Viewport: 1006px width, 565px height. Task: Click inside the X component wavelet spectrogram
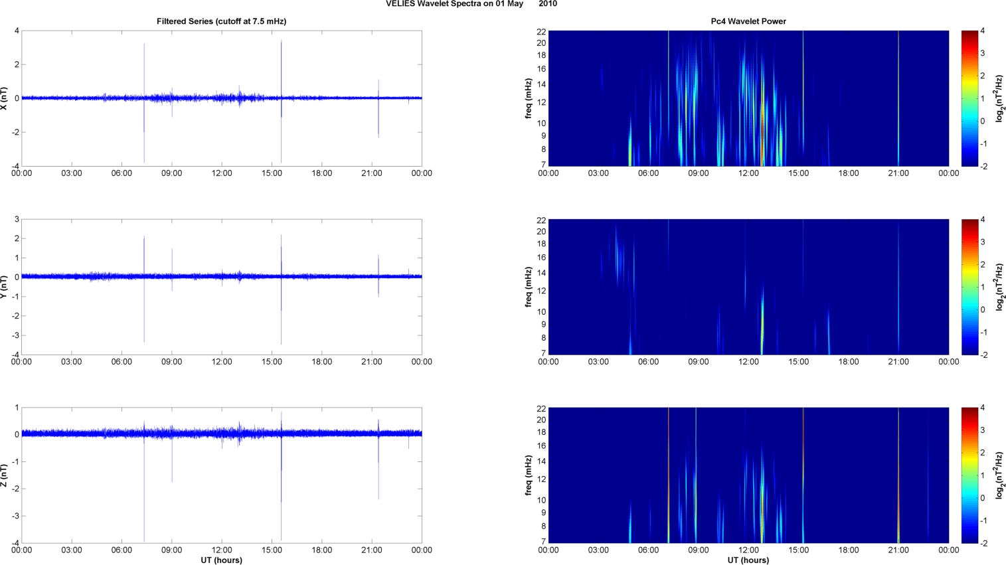point(748,98)
